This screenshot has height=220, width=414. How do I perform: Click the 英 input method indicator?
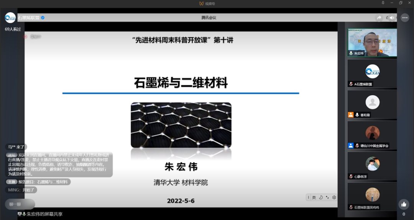click(x=314, y=197)
